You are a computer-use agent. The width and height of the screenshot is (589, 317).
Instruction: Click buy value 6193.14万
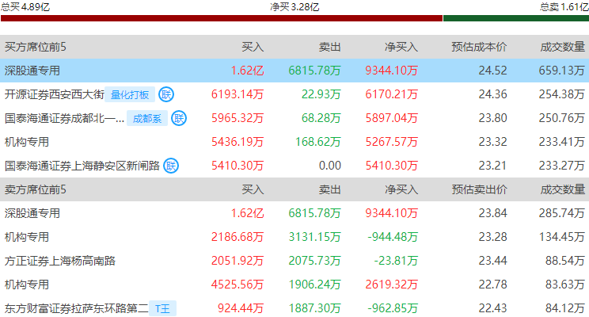(x=237, y=94)
